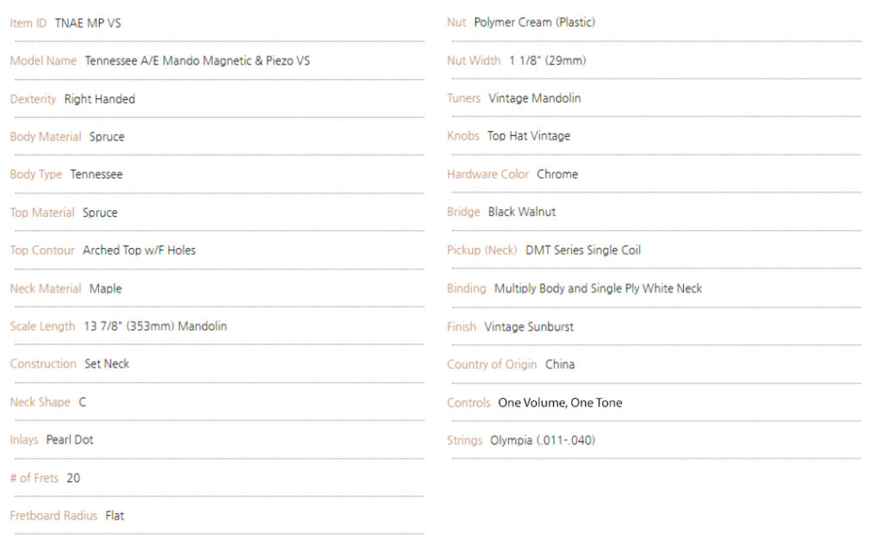882x546 pixels.
Task: Click the Item ID value TNAE MP VS
Action: click(x=88, y=23)
